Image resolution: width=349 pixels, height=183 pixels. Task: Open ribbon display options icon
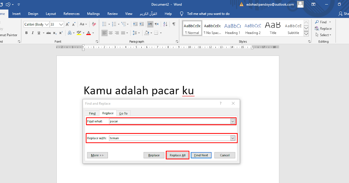tap(314, 4)
